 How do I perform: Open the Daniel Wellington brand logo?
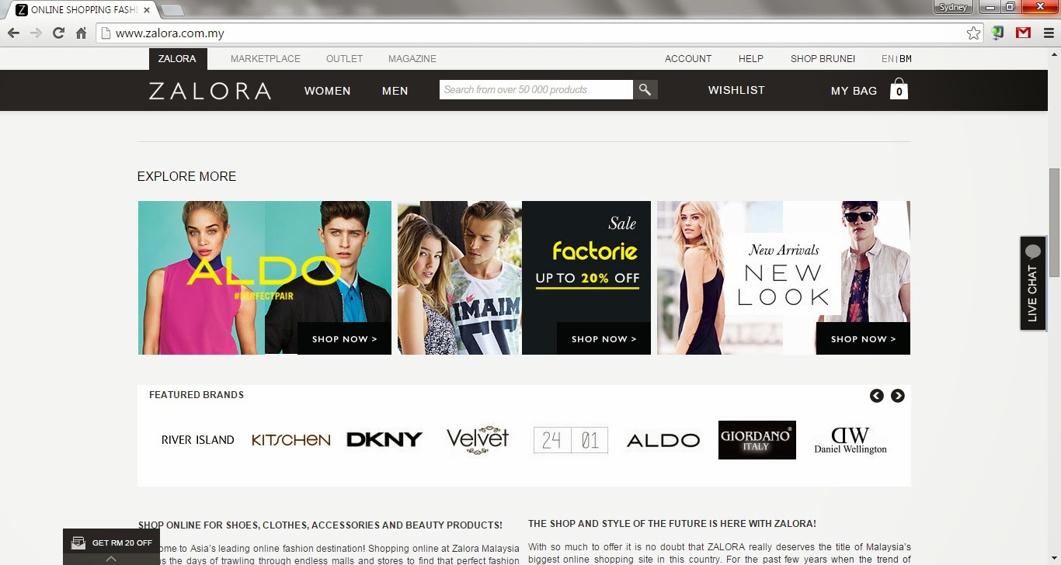(851, 440)
